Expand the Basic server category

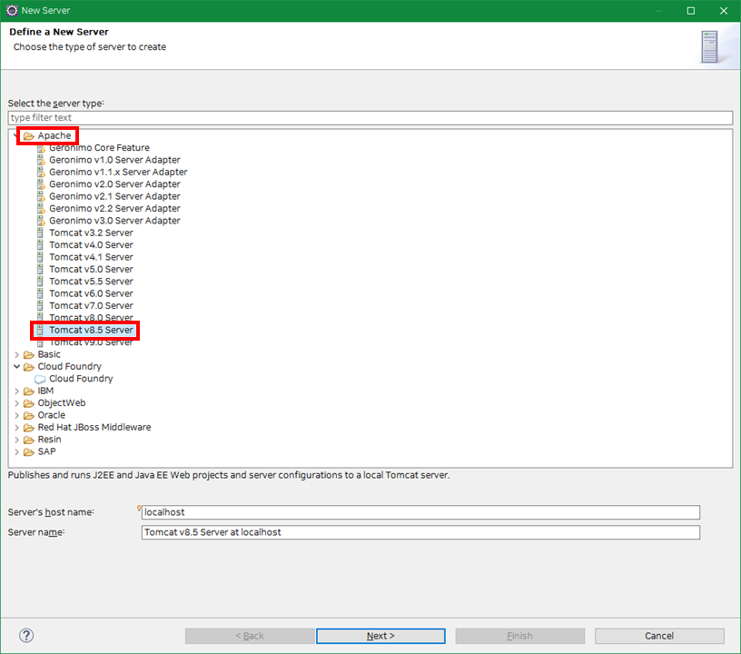[17, 354]
